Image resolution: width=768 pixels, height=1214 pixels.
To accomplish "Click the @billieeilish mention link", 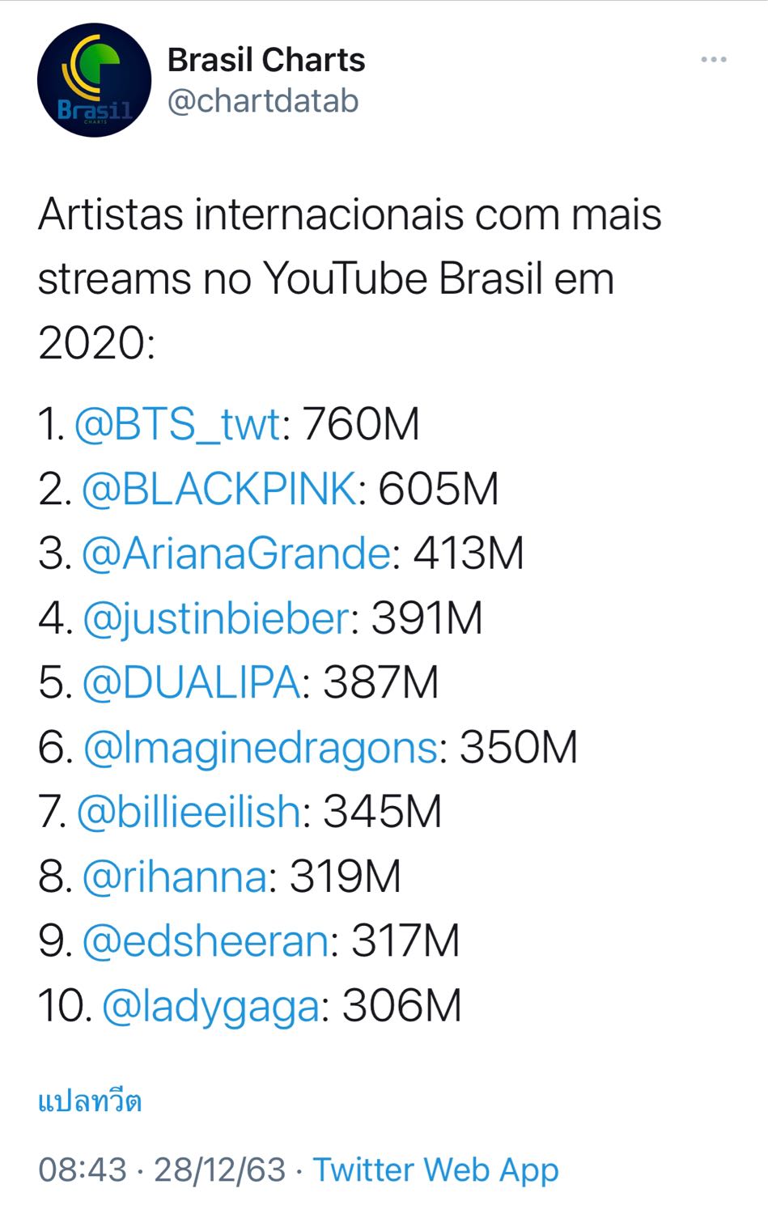I will [189, 812].
